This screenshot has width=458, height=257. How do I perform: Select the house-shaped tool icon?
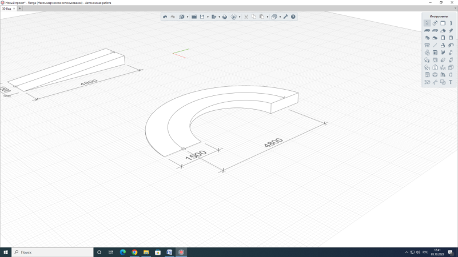point(435,67)
